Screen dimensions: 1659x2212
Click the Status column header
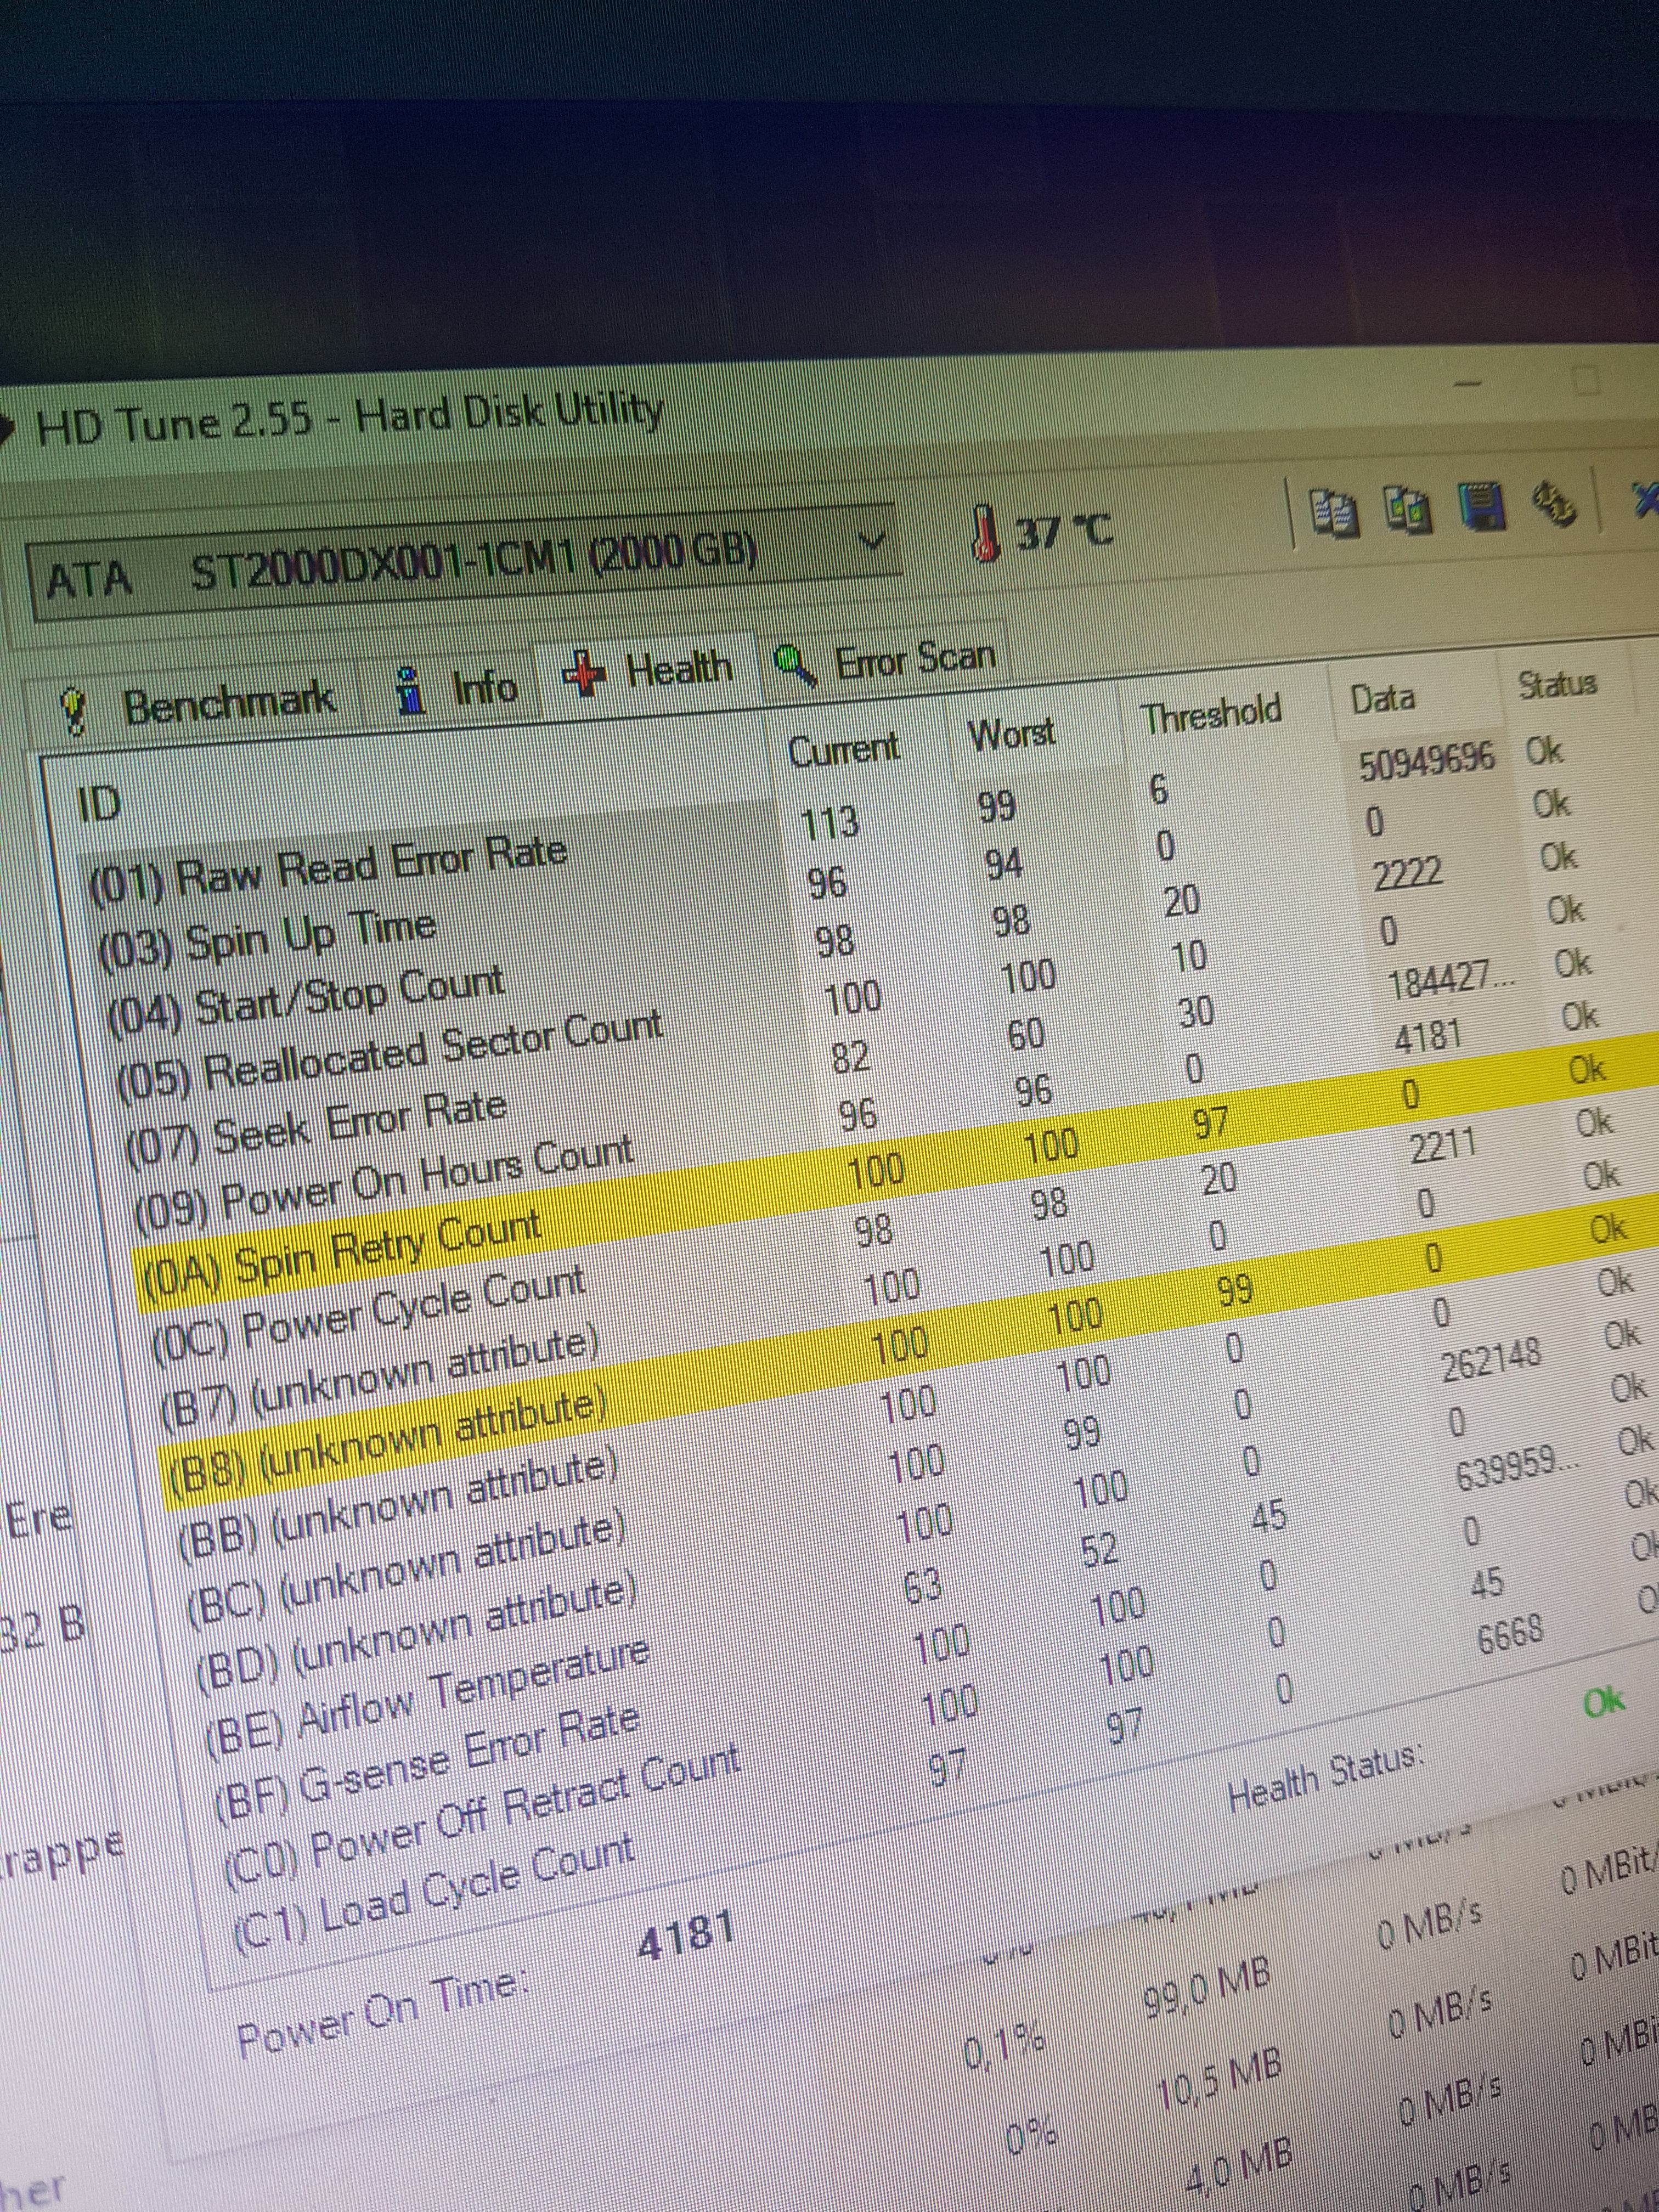1558,686
